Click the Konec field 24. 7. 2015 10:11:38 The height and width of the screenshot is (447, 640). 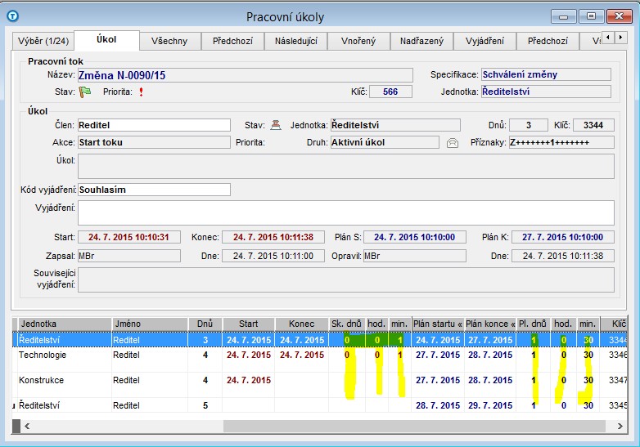pyautogui.click(x=273, y=237)
